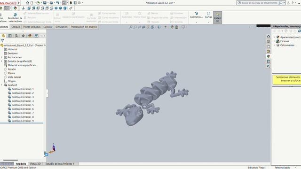Click the Zoom to area icon in the view toolbar

tap(135, 27)
